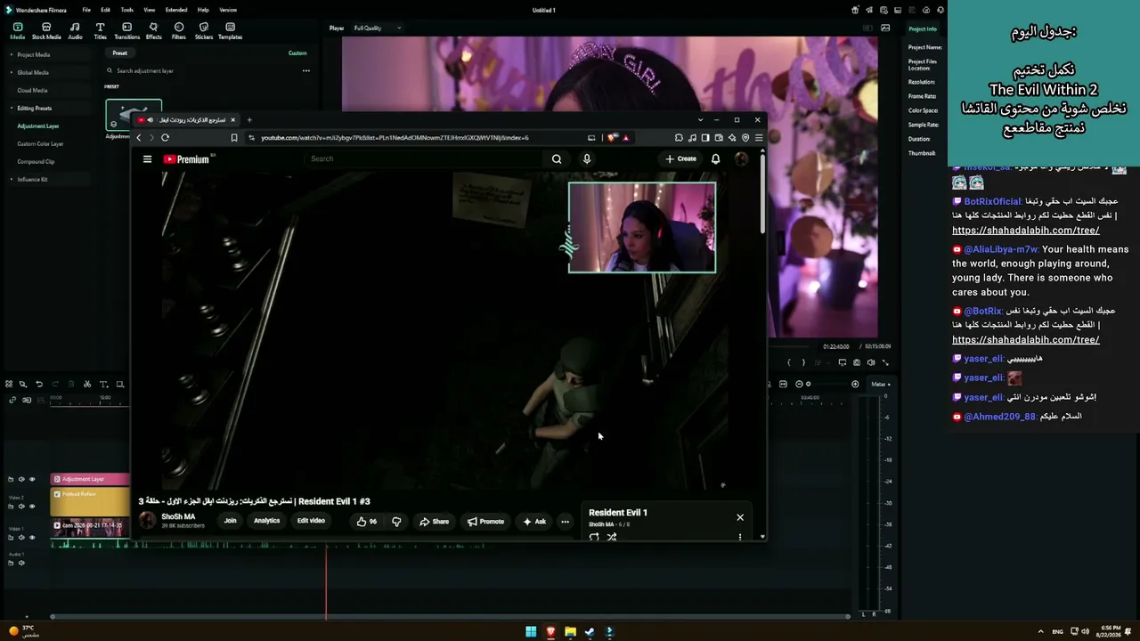
Task: Mute the Video 2 track
Action: click(21, 507)
